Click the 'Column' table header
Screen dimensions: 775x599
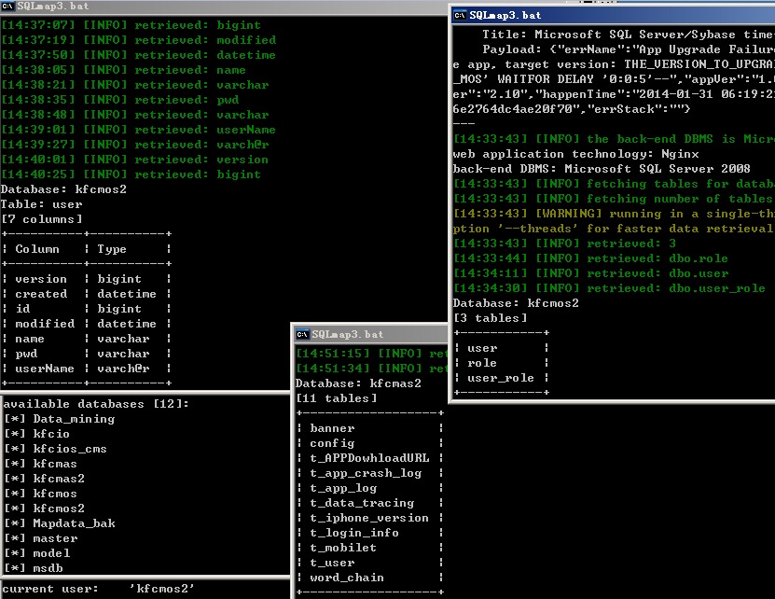point(37,249)
